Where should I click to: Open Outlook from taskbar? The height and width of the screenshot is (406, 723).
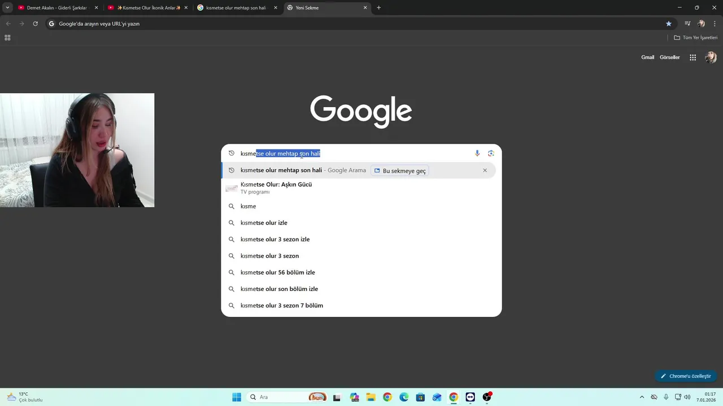pos(437,397)
